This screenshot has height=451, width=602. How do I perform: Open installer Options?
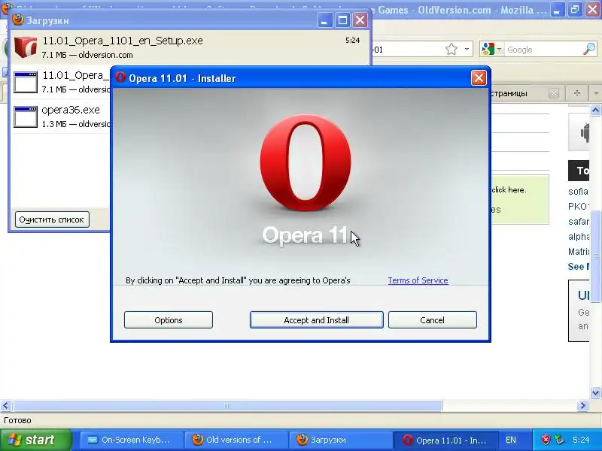coord(168,320)
